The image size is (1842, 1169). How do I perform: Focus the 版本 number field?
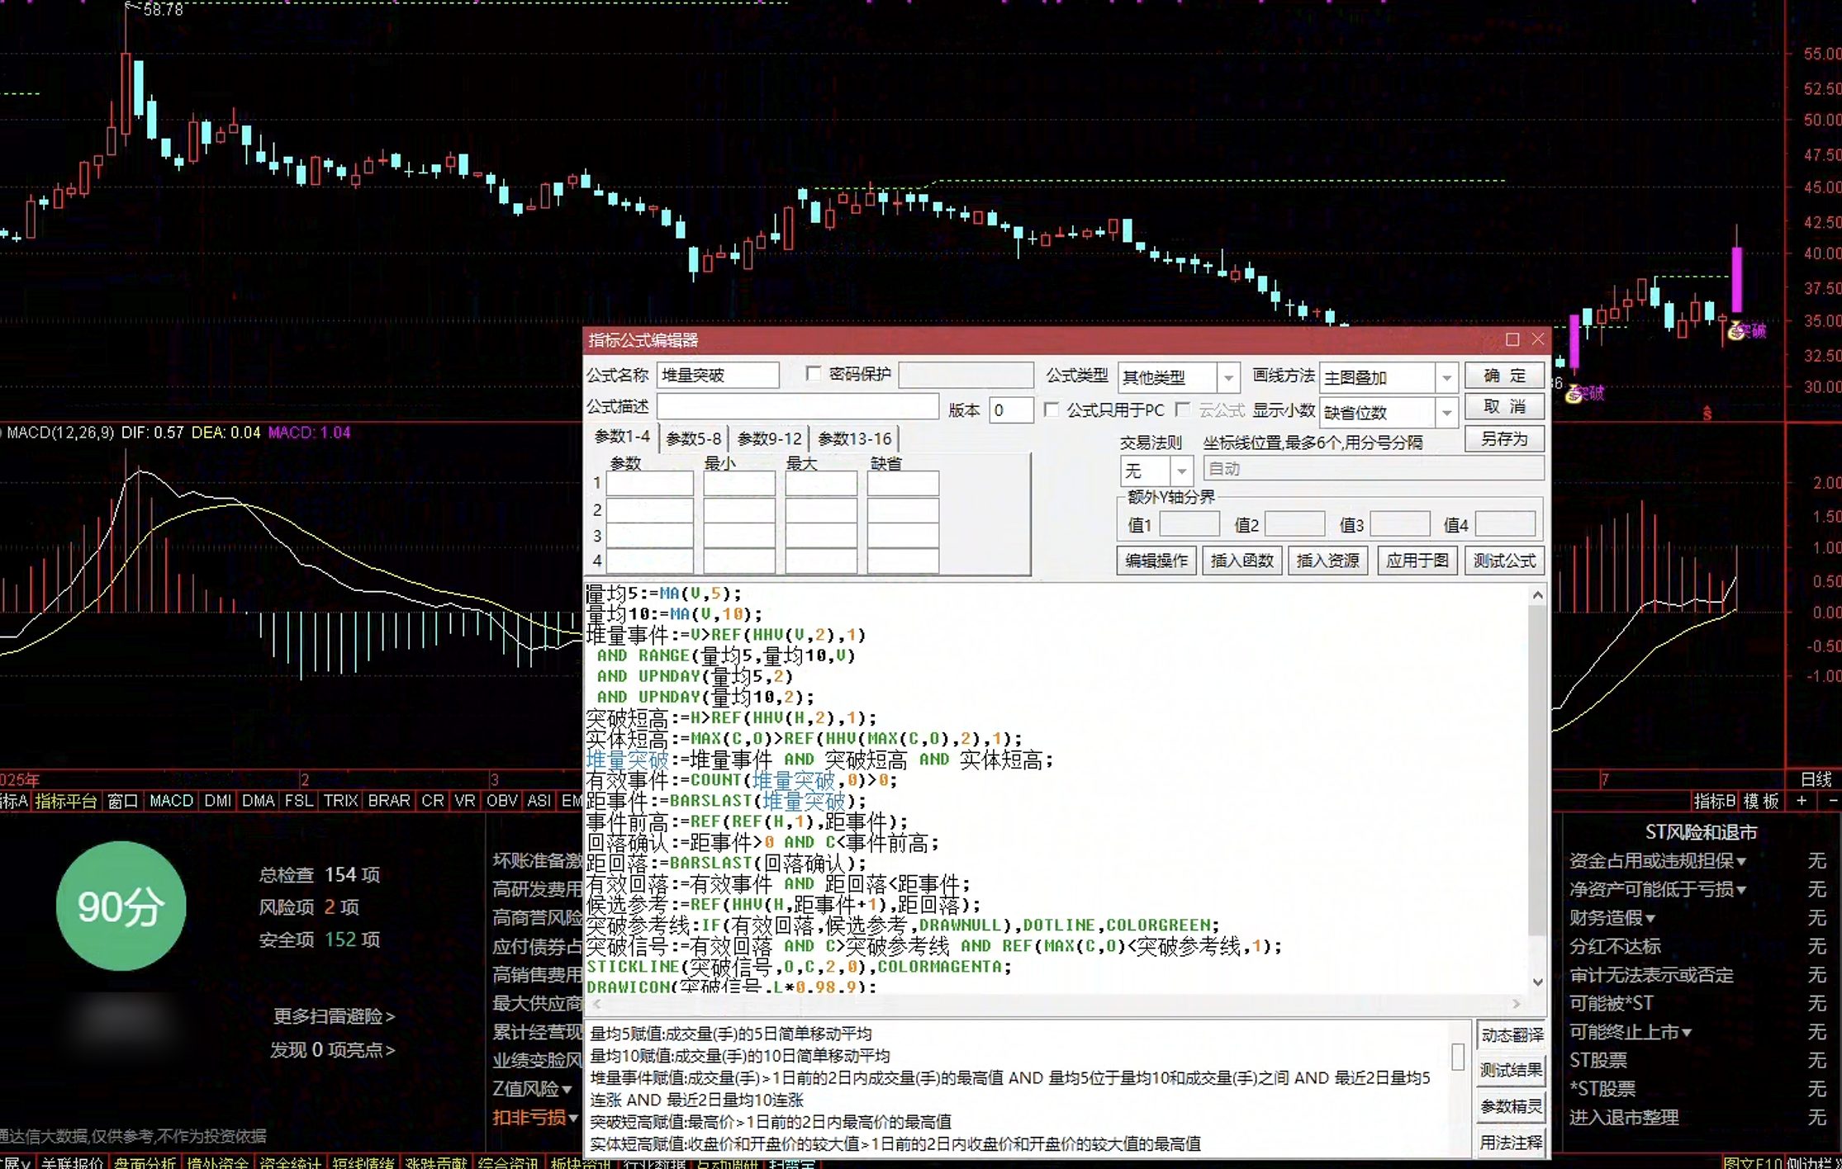point(1011,410)
